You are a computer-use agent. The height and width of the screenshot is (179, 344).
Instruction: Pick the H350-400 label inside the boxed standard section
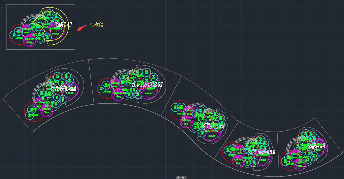37,35
